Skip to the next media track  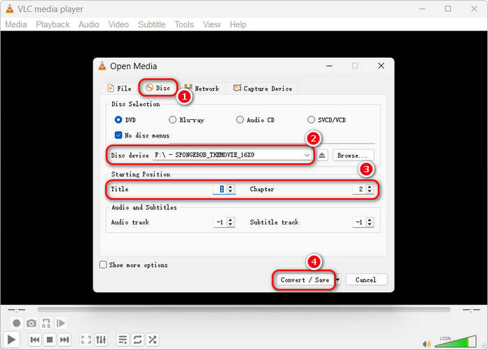coord(64,340)
